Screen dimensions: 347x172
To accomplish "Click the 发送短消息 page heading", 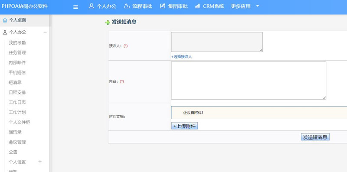I will pos(124,22).
